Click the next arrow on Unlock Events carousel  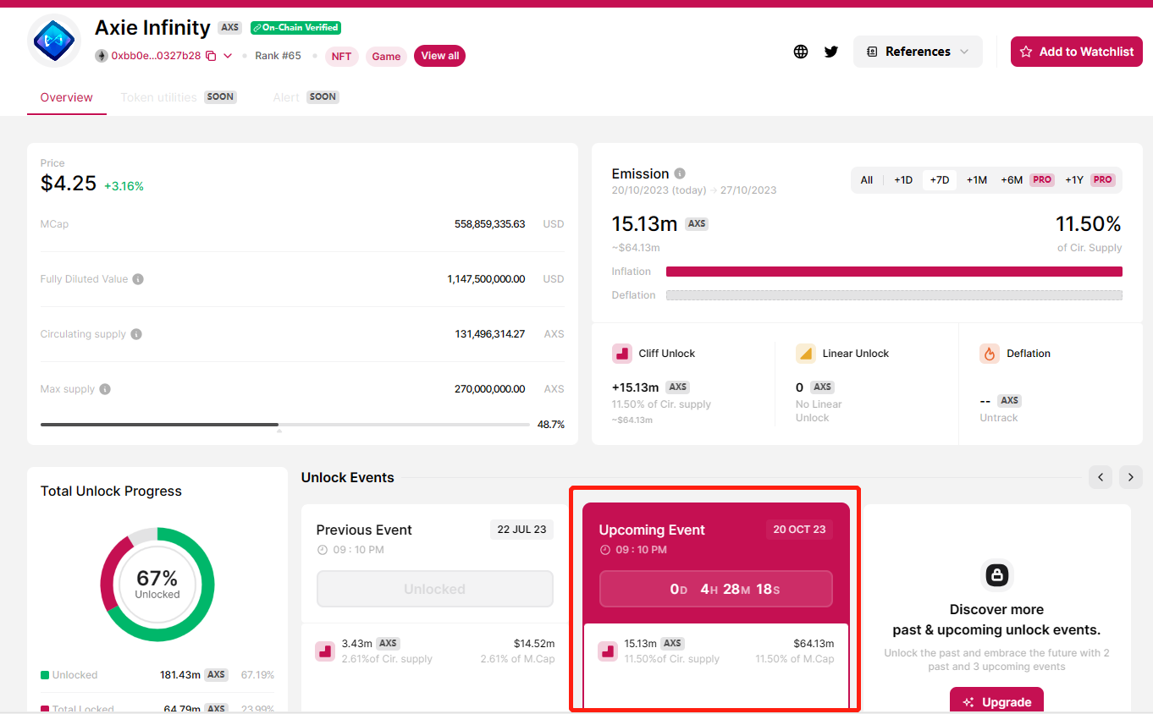click(x=1131, y=477)
